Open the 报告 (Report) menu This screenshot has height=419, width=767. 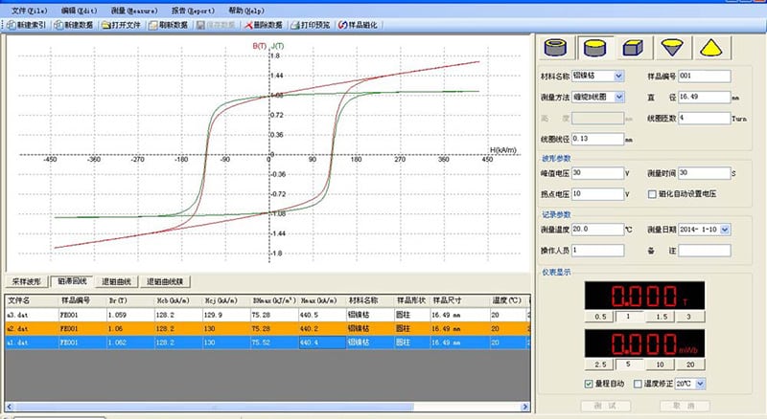click(193, 11)
